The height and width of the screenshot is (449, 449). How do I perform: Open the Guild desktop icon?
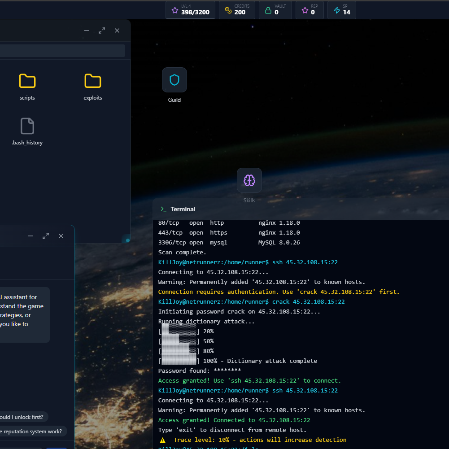(x=174, y=80)
